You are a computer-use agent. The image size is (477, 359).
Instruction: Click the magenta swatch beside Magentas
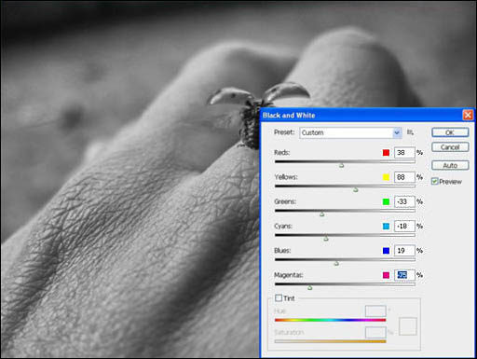(x=386, y=275)
